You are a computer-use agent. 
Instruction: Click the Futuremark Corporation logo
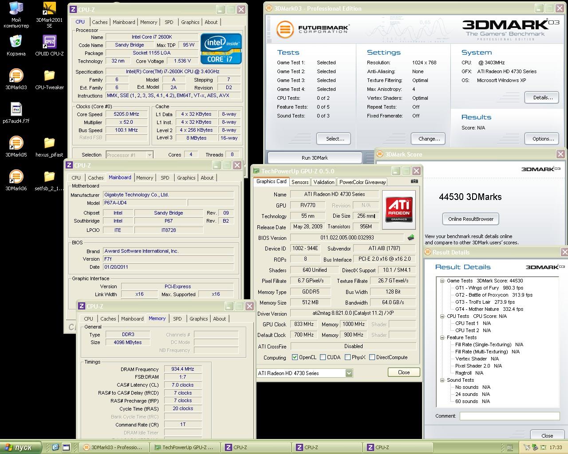[x=313, y=29]
